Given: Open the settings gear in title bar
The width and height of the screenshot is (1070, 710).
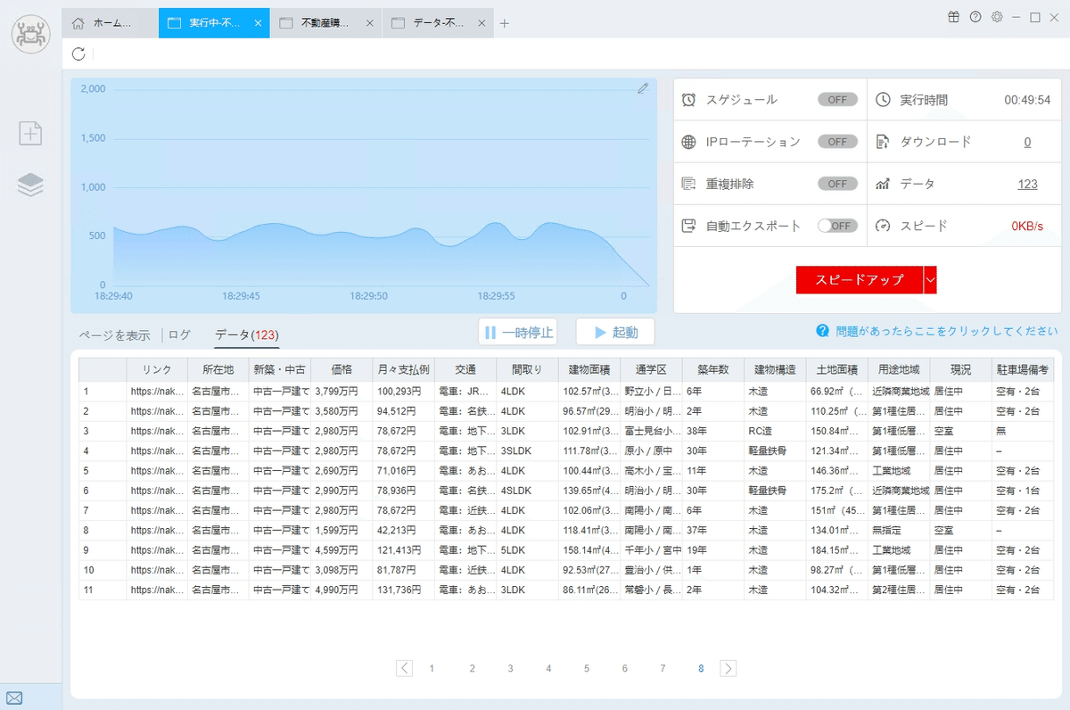Looking at the screenshot, I should [x=998, y=17].
